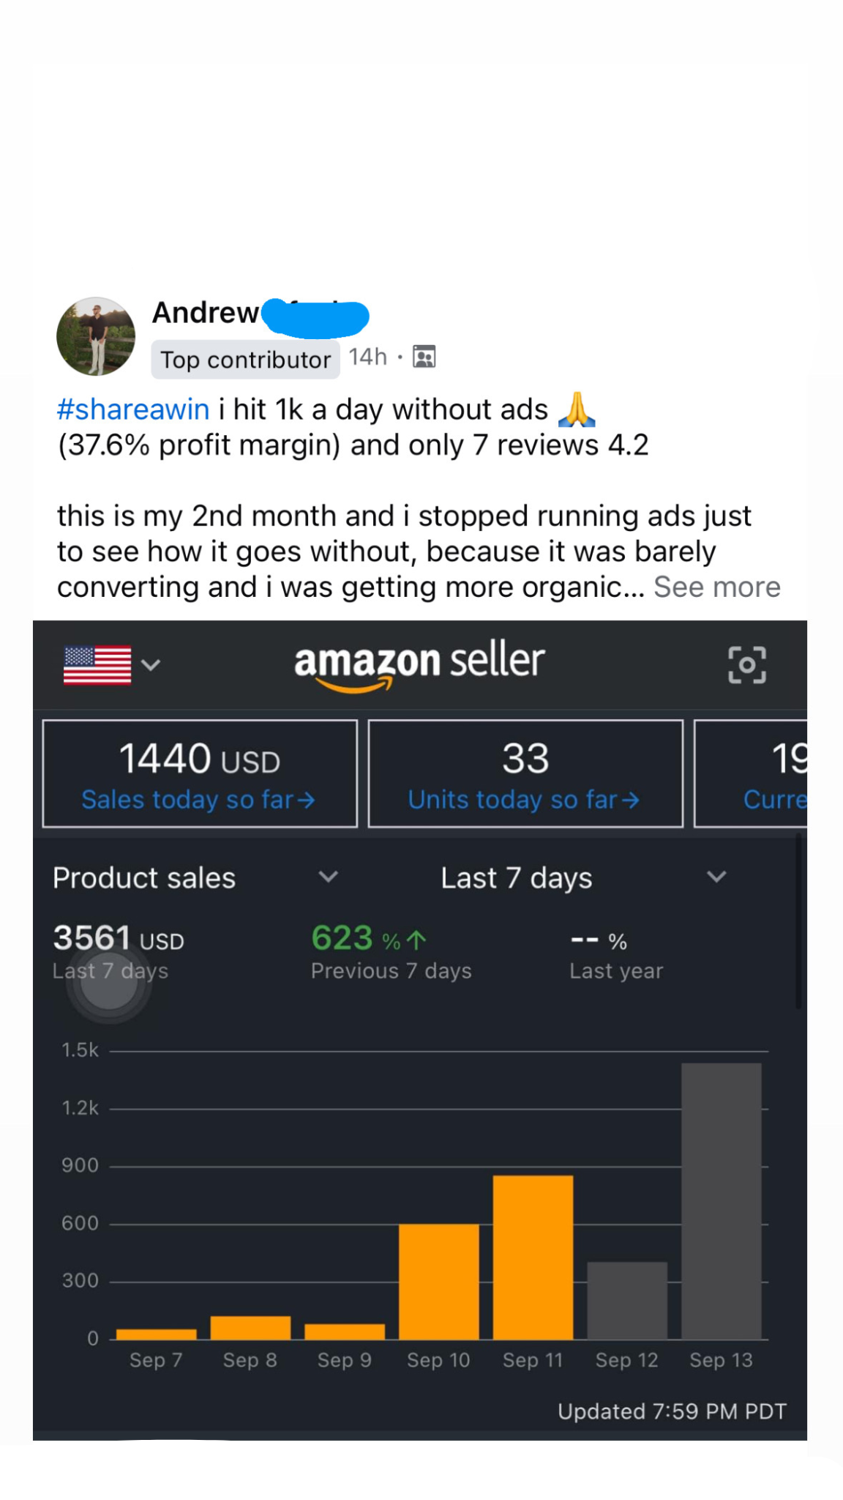This screenshot has height=1500, width=843.
Task: Open Andrew's profile picture
Action: pos(98,336)
